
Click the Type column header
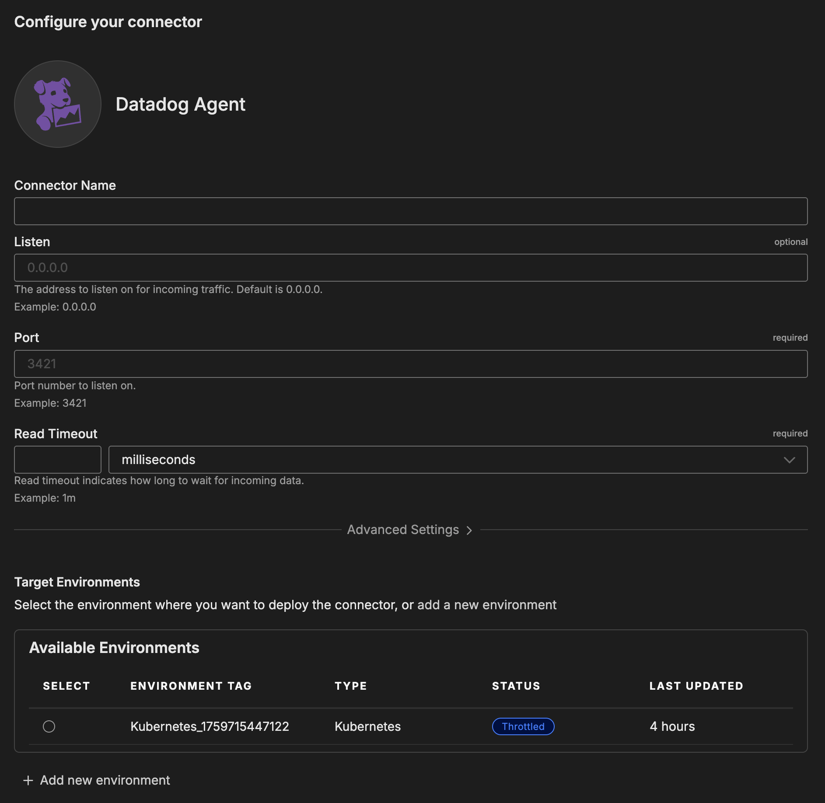coord(350,686)
